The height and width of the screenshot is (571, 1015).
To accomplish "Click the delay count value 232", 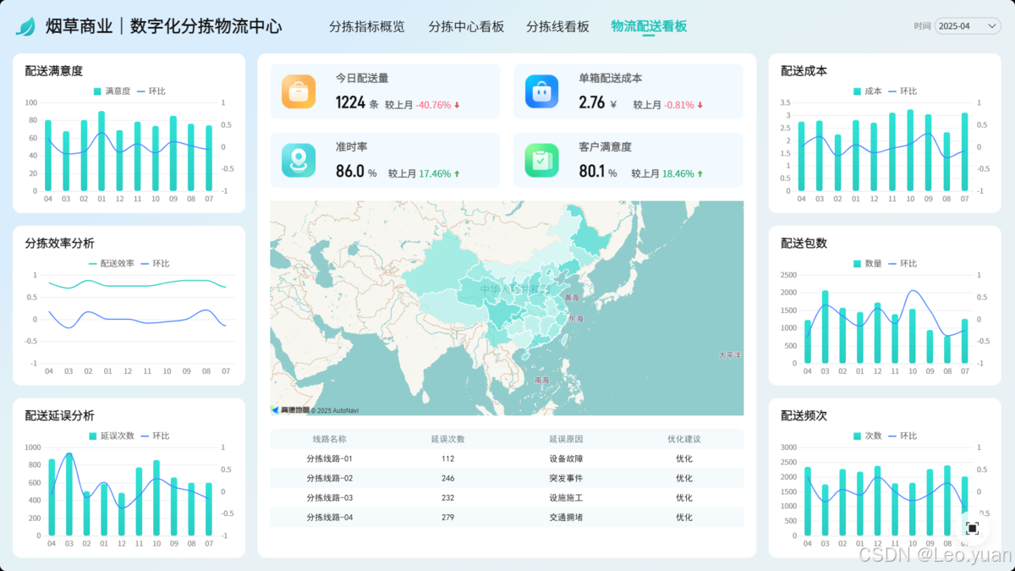I will [x=447, y=497].
